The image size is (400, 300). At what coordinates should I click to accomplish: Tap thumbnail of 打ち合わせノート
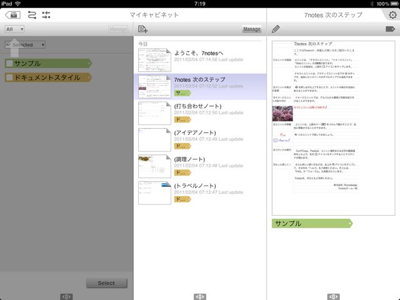pyautogui.click(x=154, y=113)
